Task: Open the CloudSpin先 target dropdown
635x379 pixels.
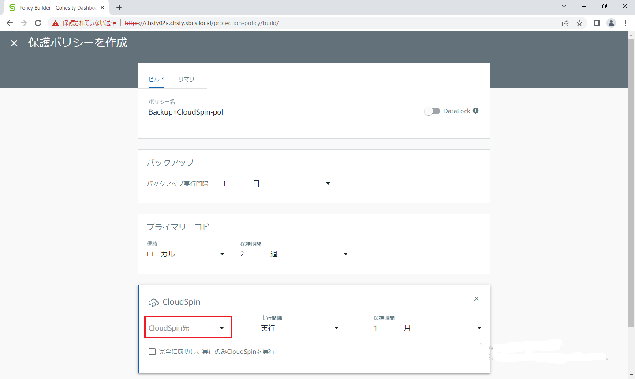Action: [x=188, y=328]
